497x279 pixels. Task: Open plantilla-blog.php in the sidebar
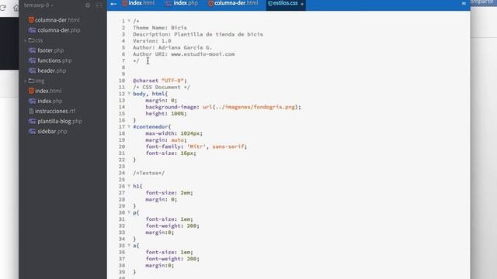click(x=55, y=121)
